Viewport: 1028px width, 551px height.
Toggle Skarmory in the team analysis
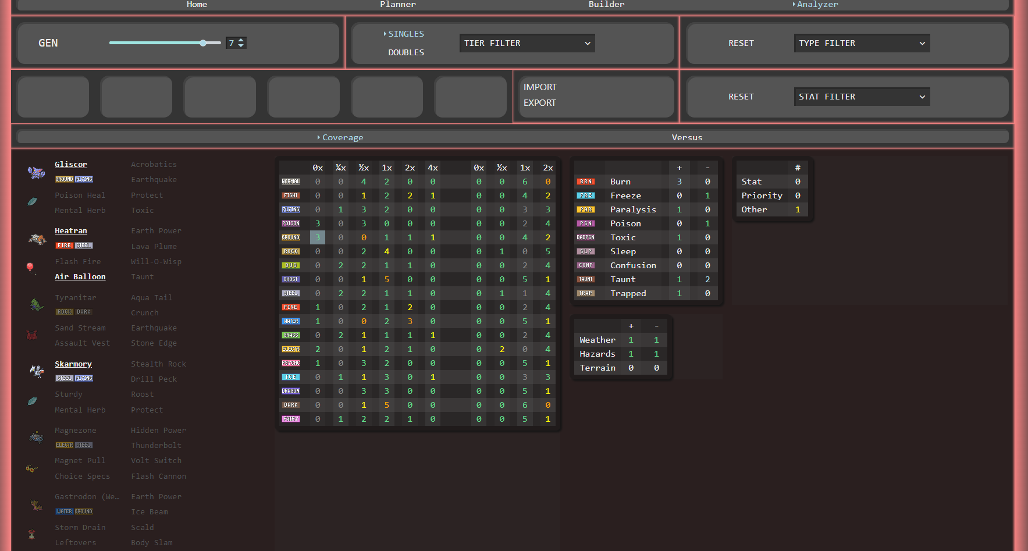click(73, 364)
